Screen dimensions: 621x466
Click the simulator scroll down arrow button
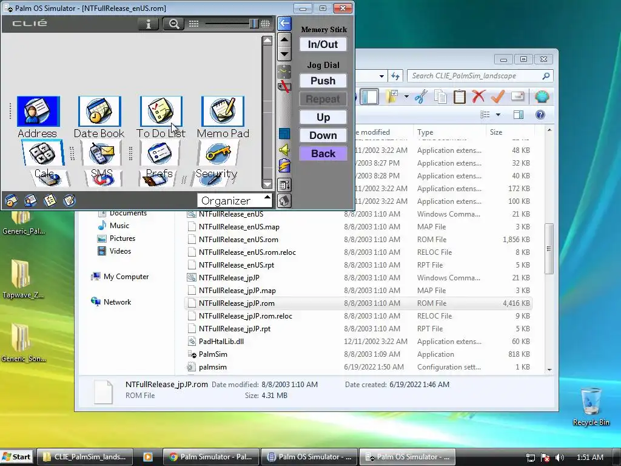[x=284, y=54]
